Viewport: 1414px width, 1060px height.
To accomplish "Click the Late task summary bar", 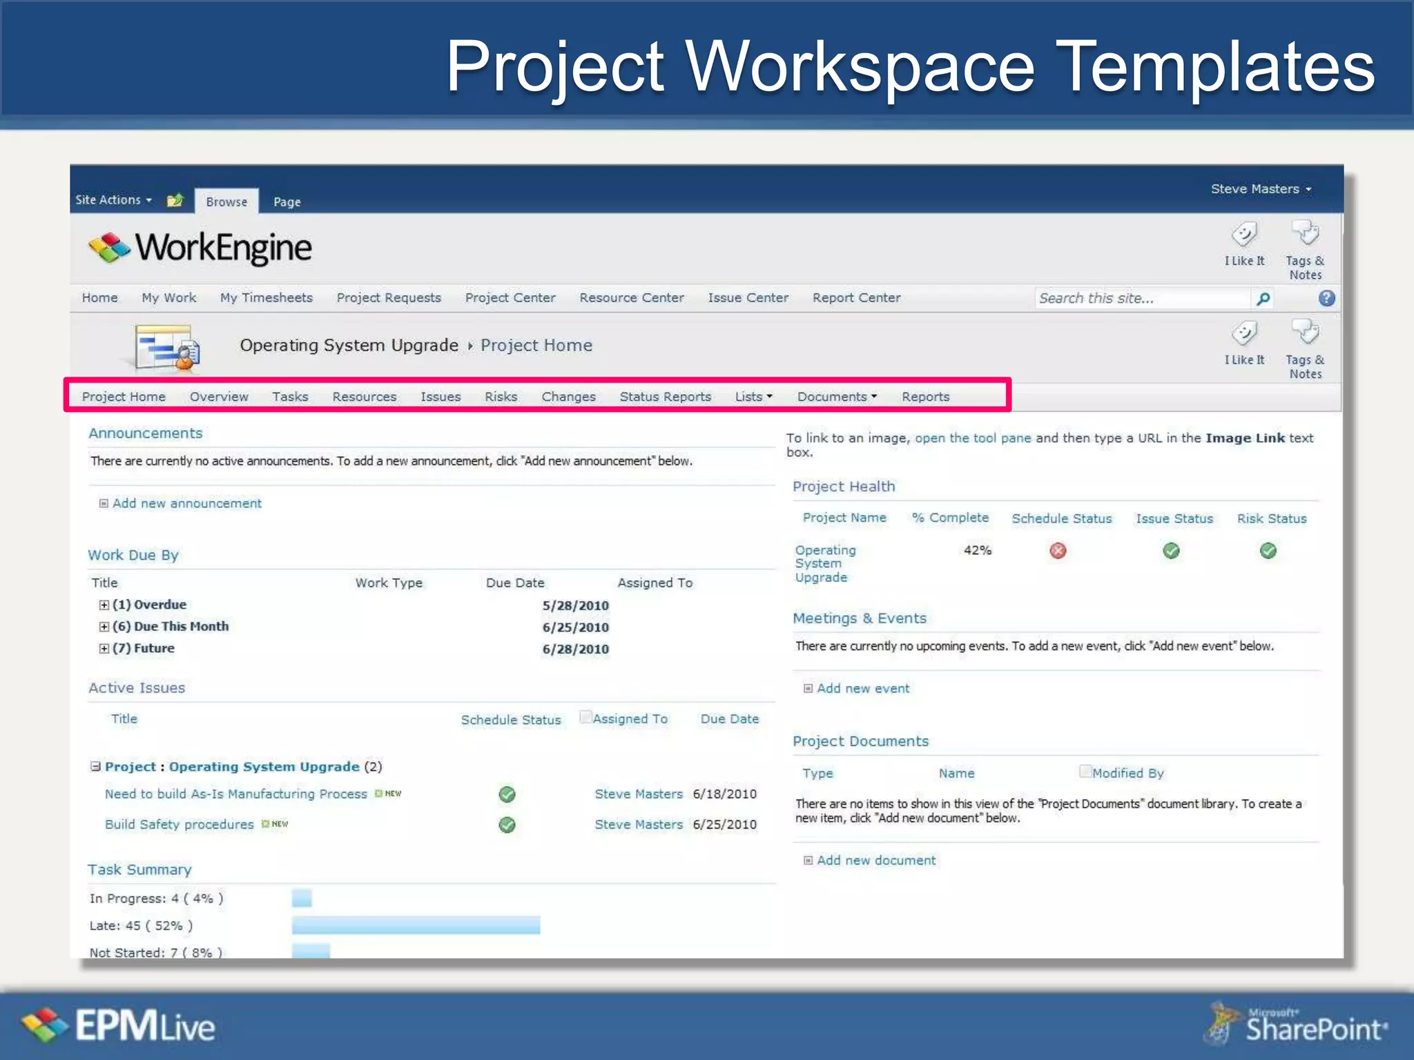I will pos(416,925).
